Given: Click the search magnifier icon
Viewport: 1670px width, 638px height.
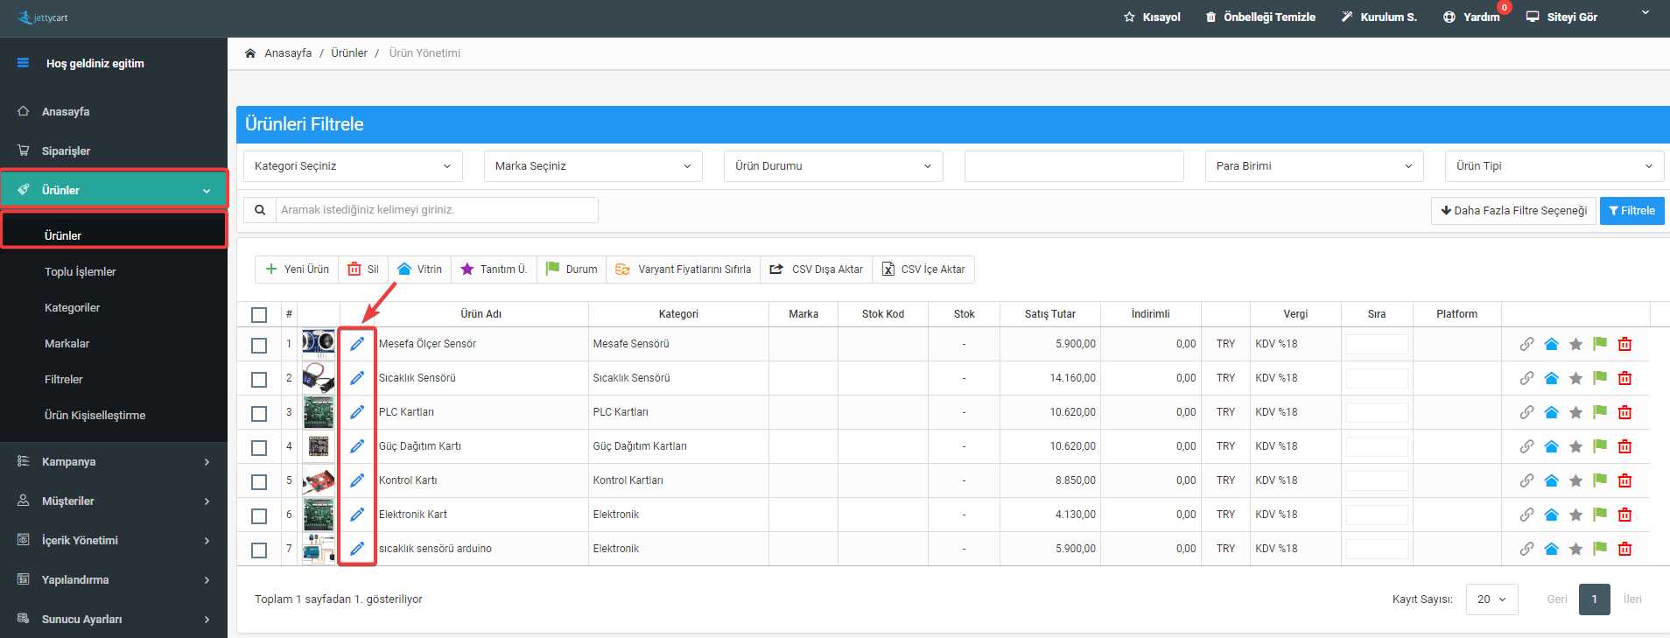Looking at the screenshot, I should pos(260,210).
